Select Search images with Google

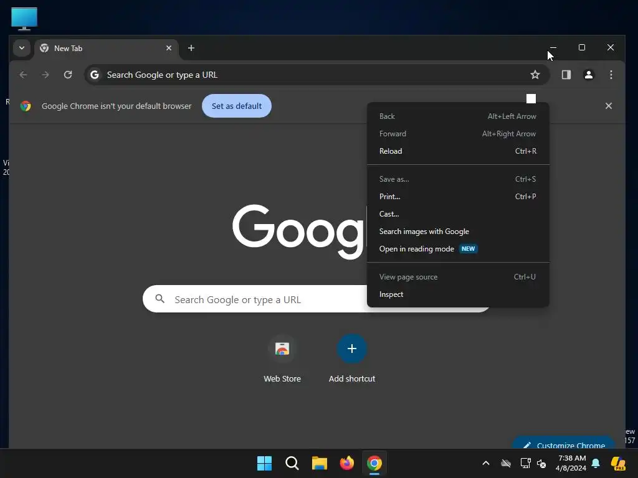[x=458, y=232]
